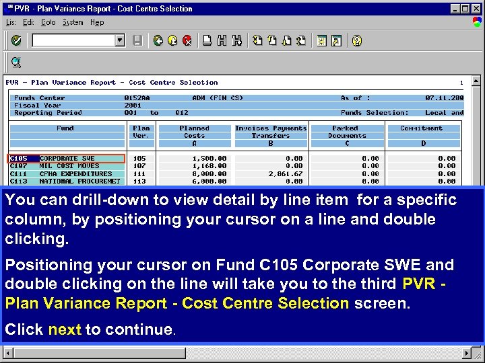
Task: Minimize the PVR window
Action: point(455,9)
